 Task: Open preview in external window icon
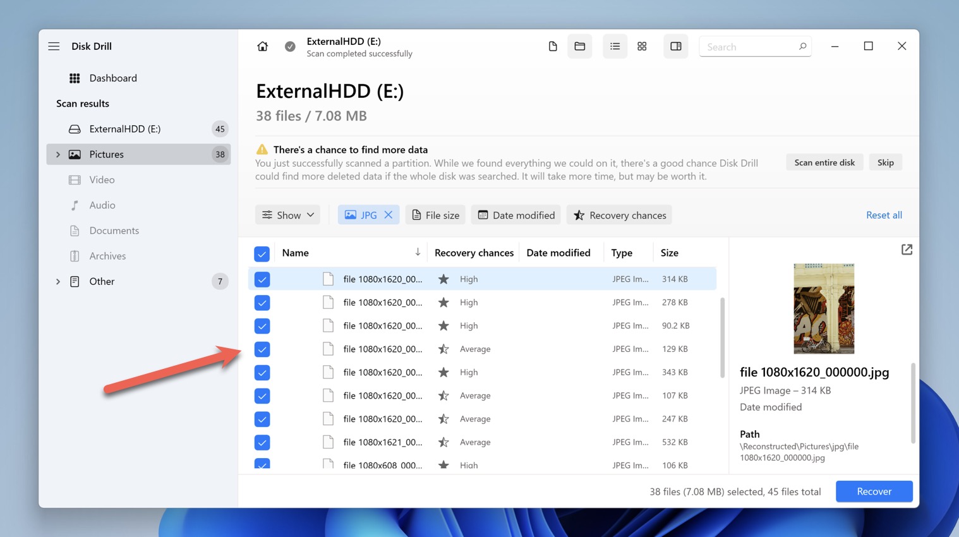point(907,250)
